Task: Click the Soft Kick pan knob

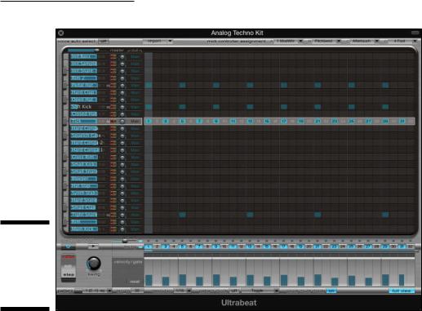Action: tap(122, 107)
